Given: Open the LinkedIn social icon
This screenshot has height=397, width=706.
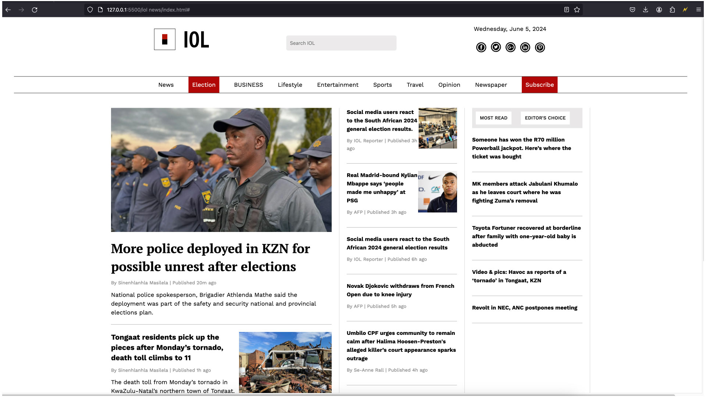Looking at the screenshot, I should (525, 47).
